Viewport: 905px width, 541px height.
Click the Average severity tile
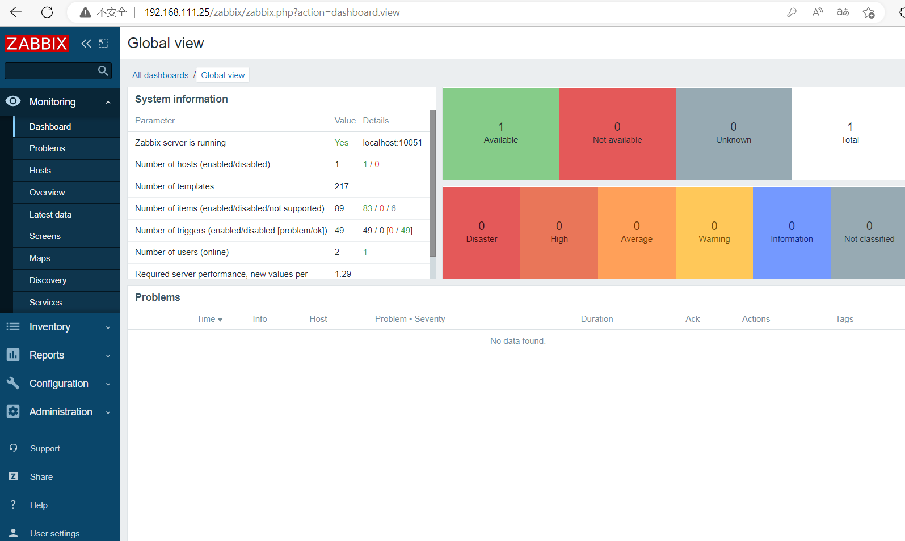pos(637,233)
